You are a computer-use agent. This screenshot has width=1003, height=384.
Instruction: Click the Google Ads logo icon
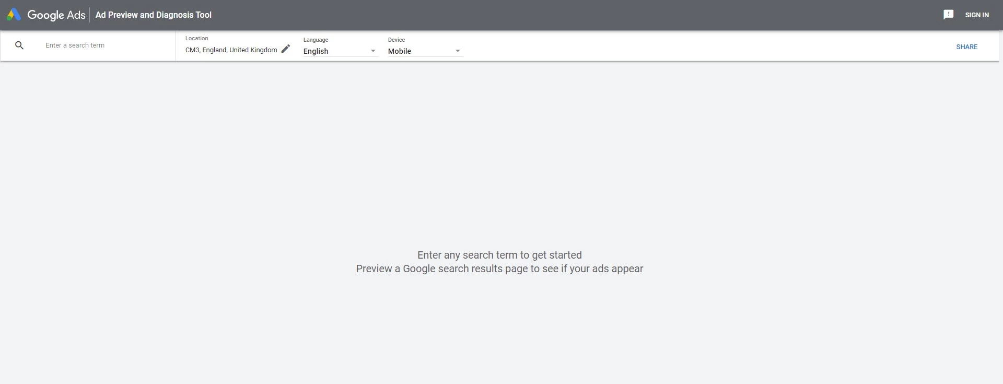point(14,15)
